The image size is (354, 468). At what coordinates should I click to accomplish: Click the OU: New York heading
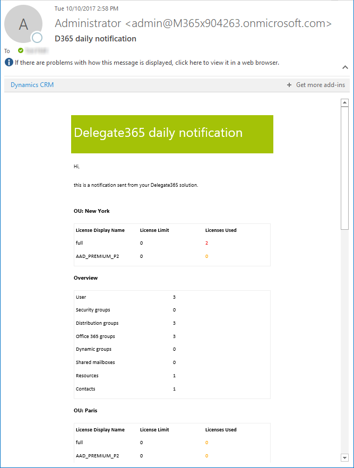click(x=92, y=211)
